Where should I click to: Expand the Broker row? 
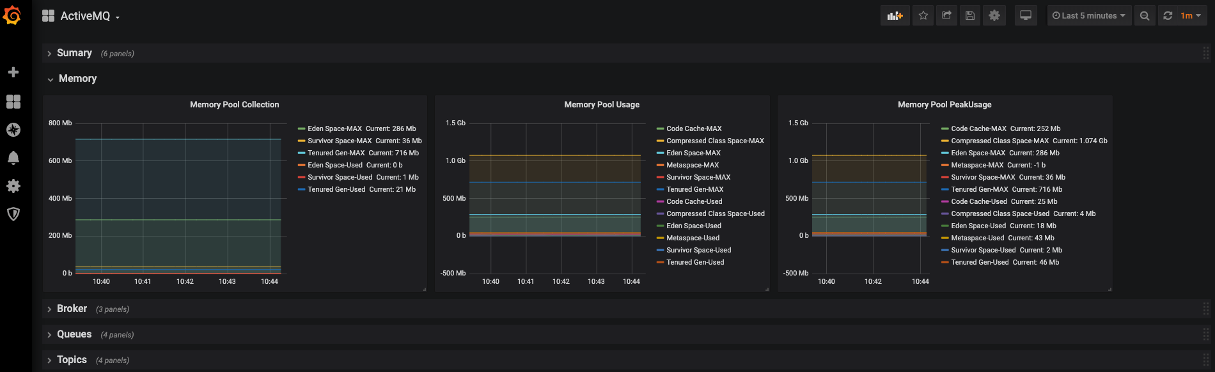click(x=72, y=309)
